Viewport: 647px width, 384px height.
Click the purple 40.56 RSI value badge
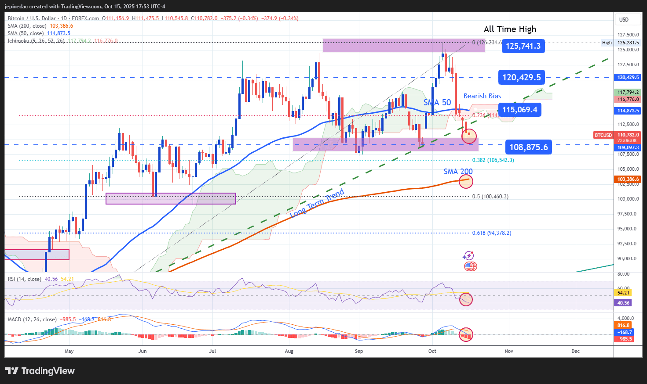pyautogui.click(x=623, y=303)
